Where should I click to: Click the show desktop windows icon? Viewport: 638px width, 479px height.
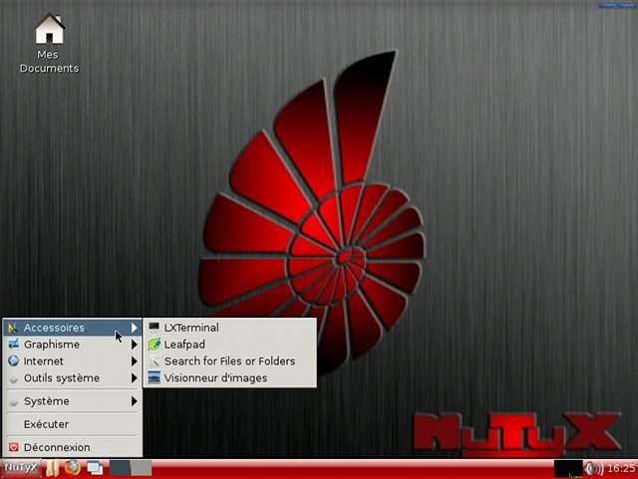pos(95,468)
